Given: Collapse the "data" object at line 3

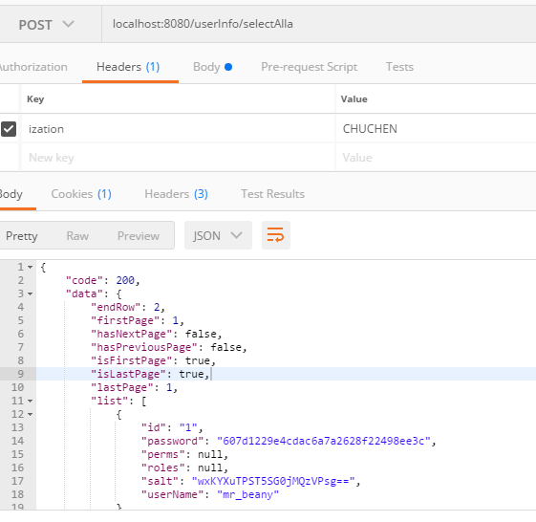Looking at the screenshot, I should click(30, 294).
